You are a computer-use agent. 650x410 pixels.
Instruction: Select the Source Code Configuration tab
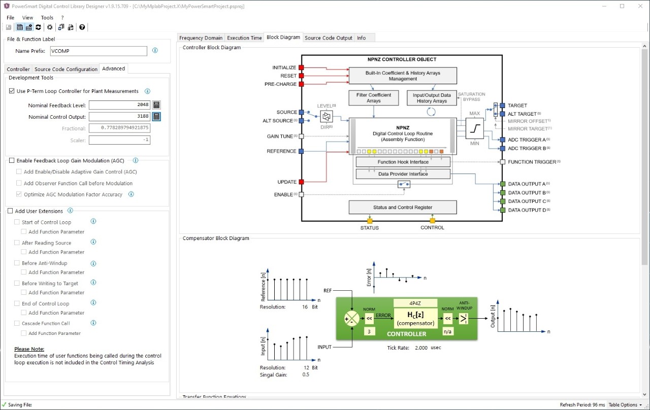(66, 69)
